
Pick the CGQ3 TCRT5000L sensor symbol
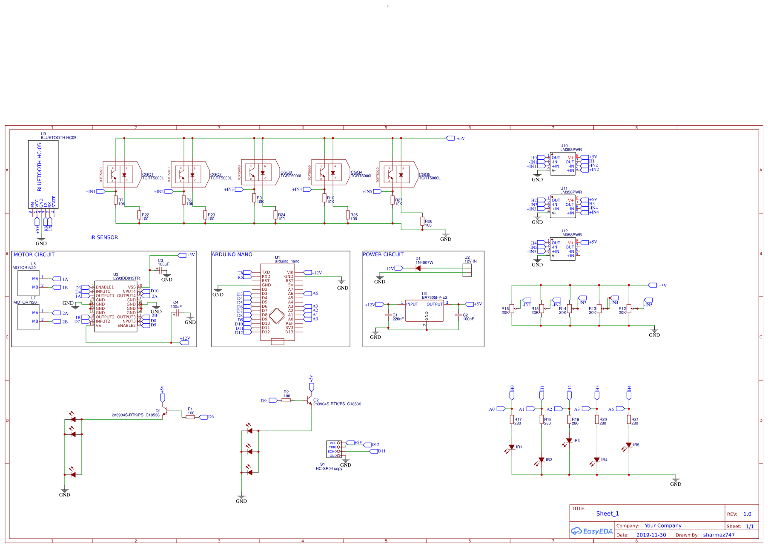click(260, 172)
